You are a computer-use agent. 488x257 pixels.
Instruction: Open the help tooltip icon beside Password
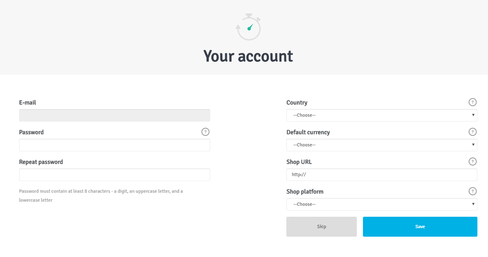205,132
